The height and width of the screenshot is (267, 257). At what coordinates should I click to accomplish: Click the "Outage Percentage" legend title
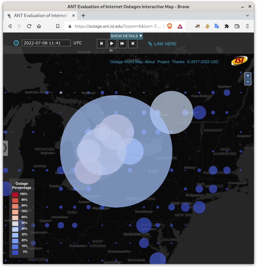pyautogui.click(x=22, y=186)
